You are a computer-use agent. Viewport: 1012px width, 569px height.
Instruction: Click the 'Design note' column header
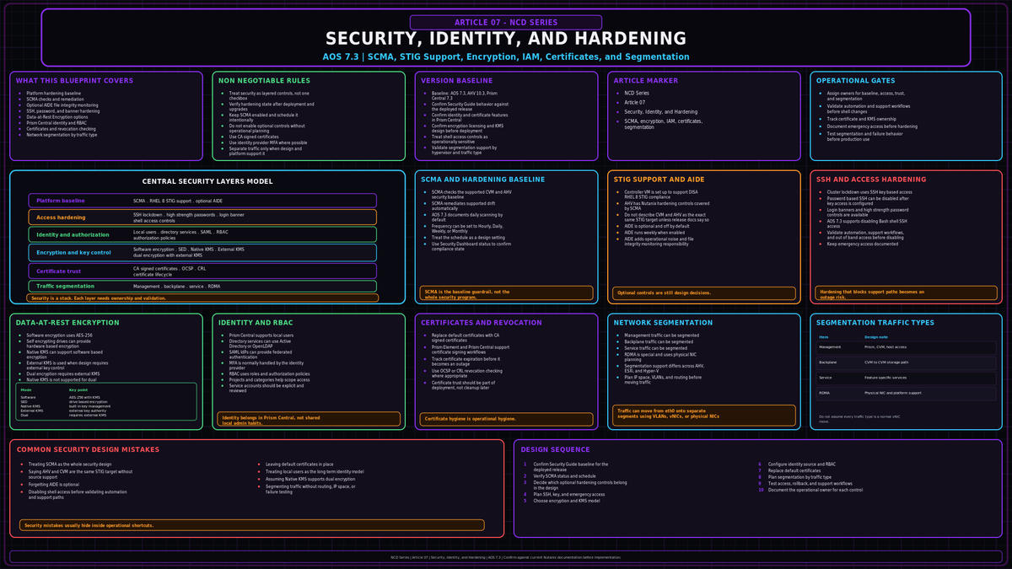coord(876,337)
